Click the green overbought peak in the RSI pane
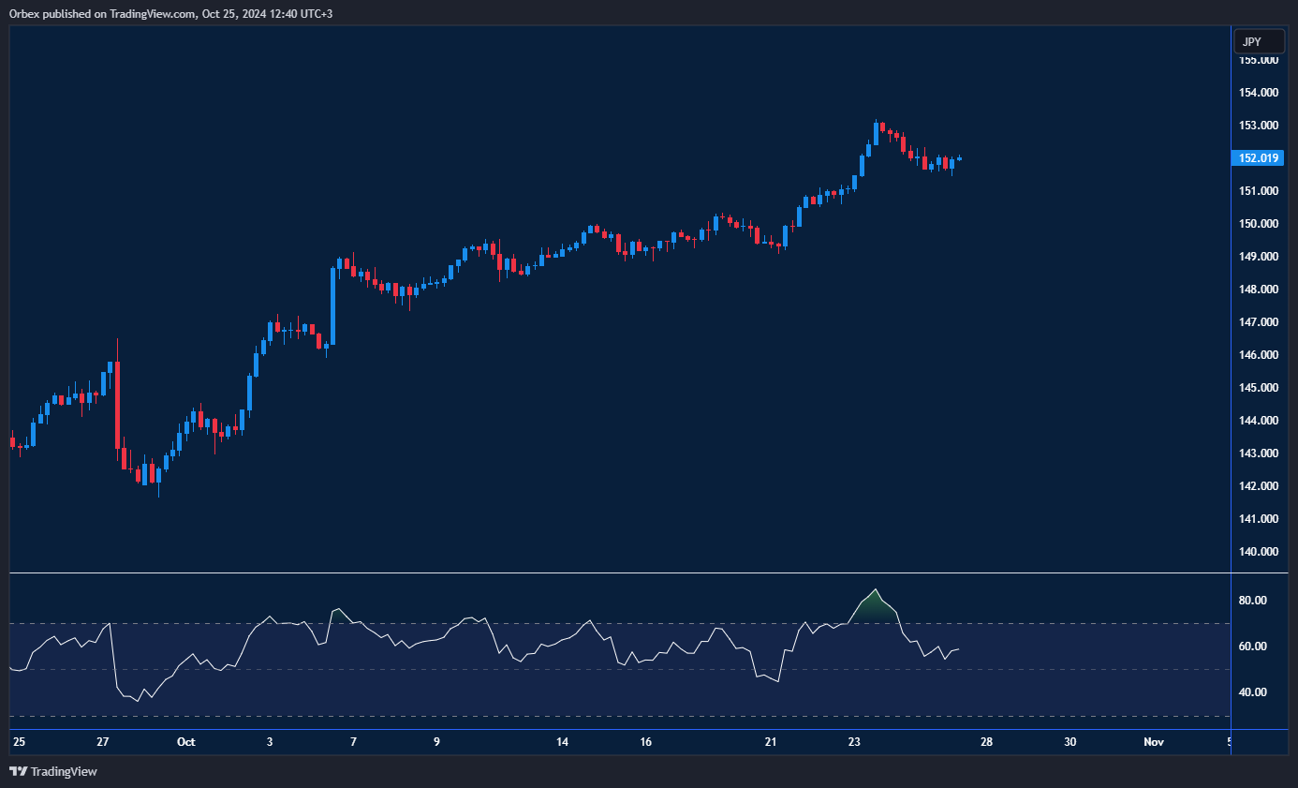 pos(875,607)
